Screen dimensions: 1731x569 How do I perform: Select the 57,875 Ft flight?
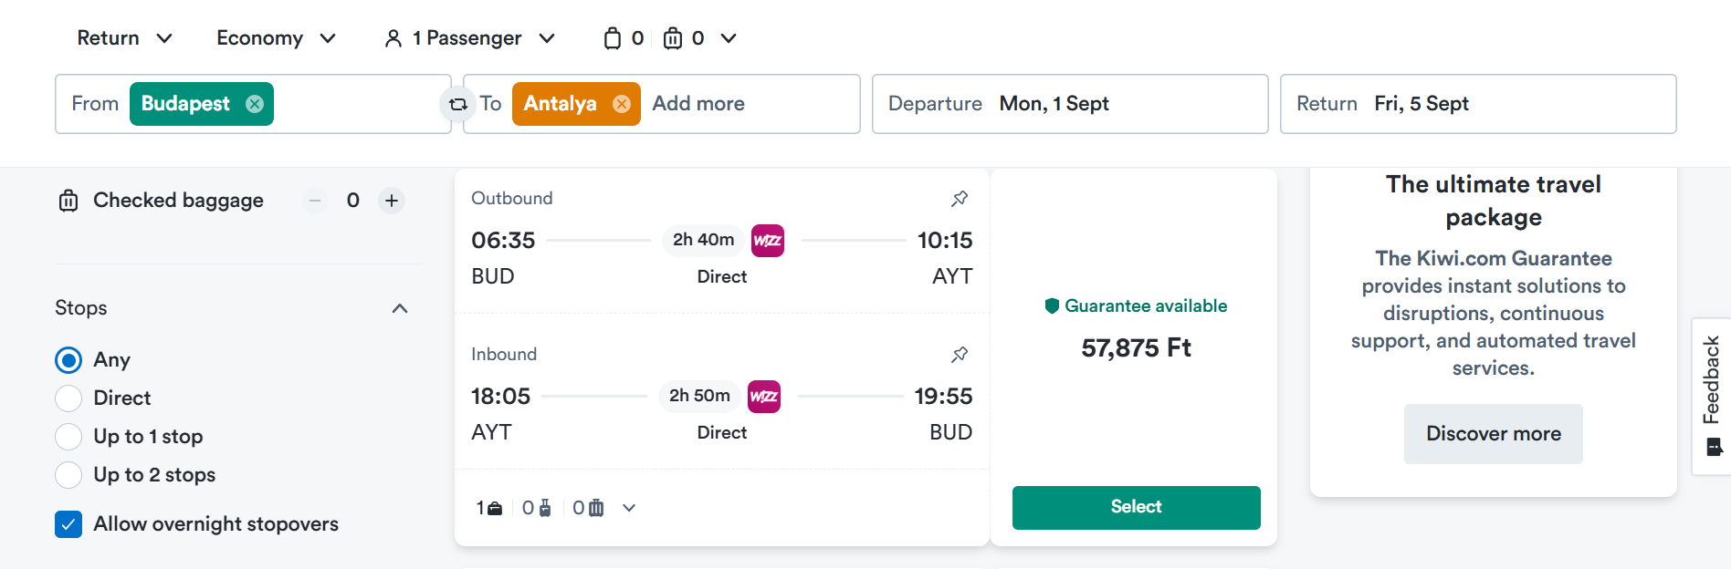1136,508
